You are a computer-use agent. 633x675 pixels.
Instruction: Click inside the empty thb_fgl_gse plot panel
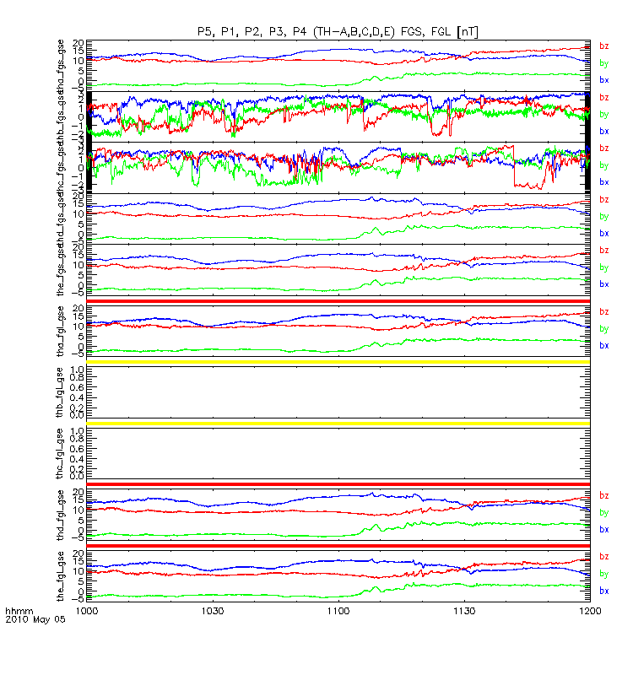[338, 392]
